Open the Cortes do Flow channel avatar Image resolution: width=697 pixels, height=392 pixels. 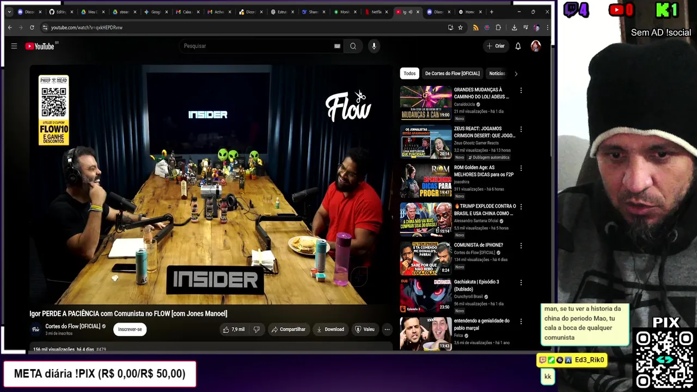point(36,329)
